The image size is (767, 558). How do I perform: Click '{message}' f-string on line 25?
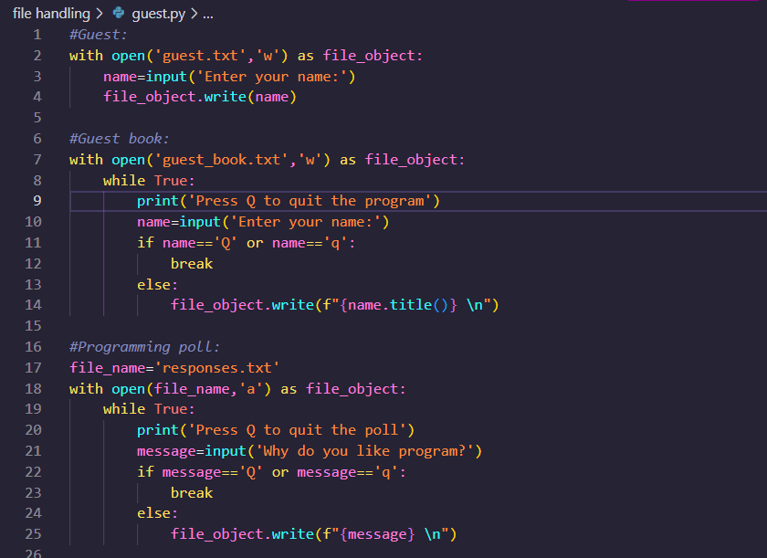pyautogui.click(x=377, y=534)
